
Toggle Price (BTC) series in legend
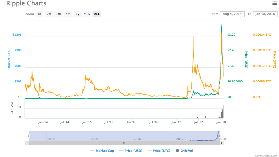click(x=159, y=151)
